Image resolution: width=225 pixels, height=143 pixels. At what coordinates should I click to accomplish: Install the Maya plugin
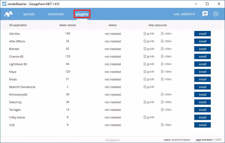pyautogui.click(x=202, y=72)
